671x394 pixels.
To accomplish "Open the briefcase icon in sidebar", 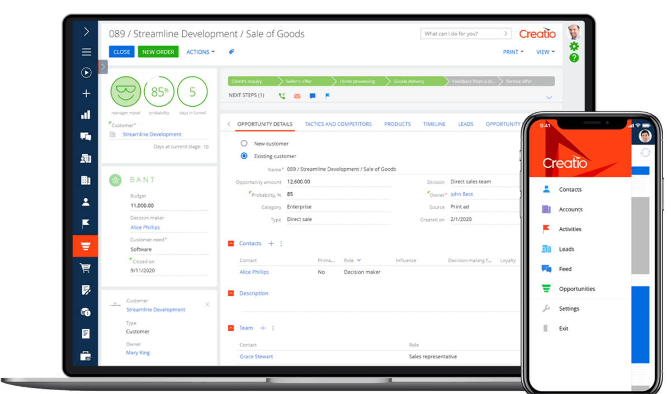I will click(x=86, y=355).
